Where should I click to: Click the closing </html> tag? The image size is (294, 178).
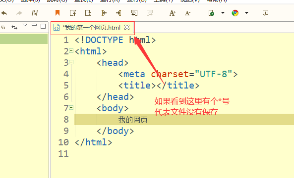click(x=93, y=142)
